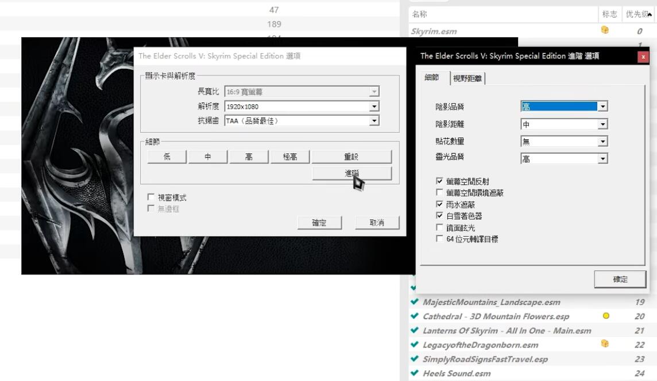The width and height of the screenshot is (657, 381).
Task: Click 確定 in the options dialog
Action: point(319,222)
